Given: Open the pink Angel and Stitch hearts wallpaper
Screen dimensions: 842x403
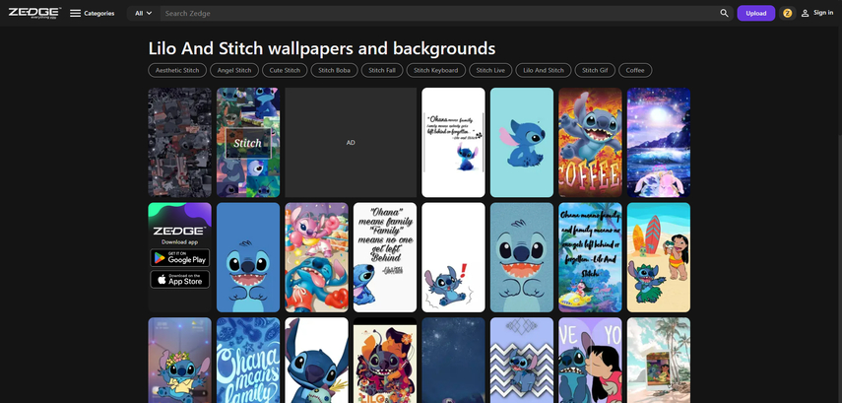Looking at the screenshot, I should [316, 257].
